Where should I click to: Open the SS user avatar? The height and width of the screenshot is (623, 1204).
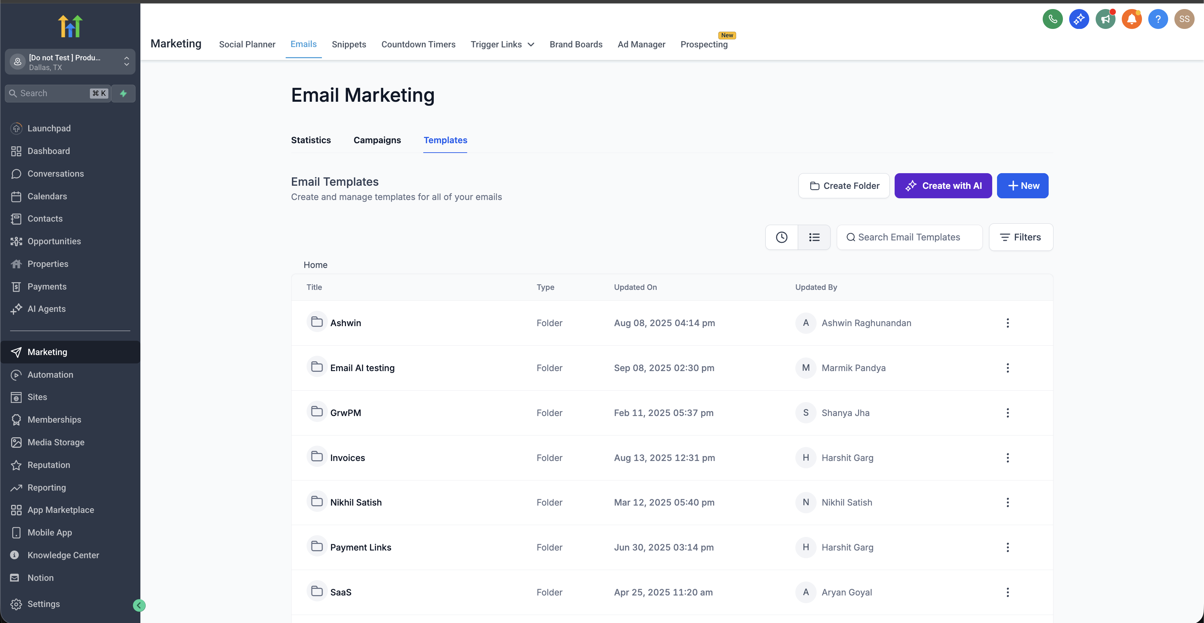pyautogui.click(x=1184, y=19)
